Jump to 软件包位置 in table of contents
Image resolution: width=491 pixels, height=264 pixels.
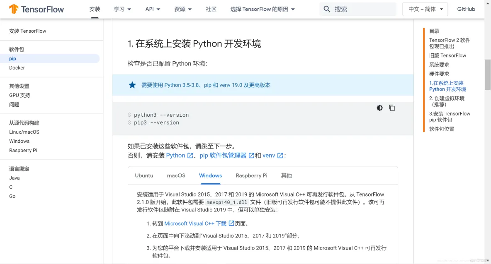coord(442,129)
